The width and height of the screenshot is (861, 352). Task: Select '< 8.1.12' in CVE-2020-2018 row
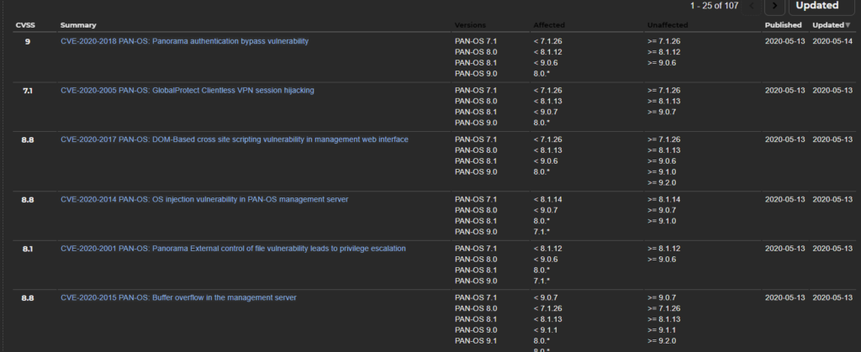[x=547, y=52]
